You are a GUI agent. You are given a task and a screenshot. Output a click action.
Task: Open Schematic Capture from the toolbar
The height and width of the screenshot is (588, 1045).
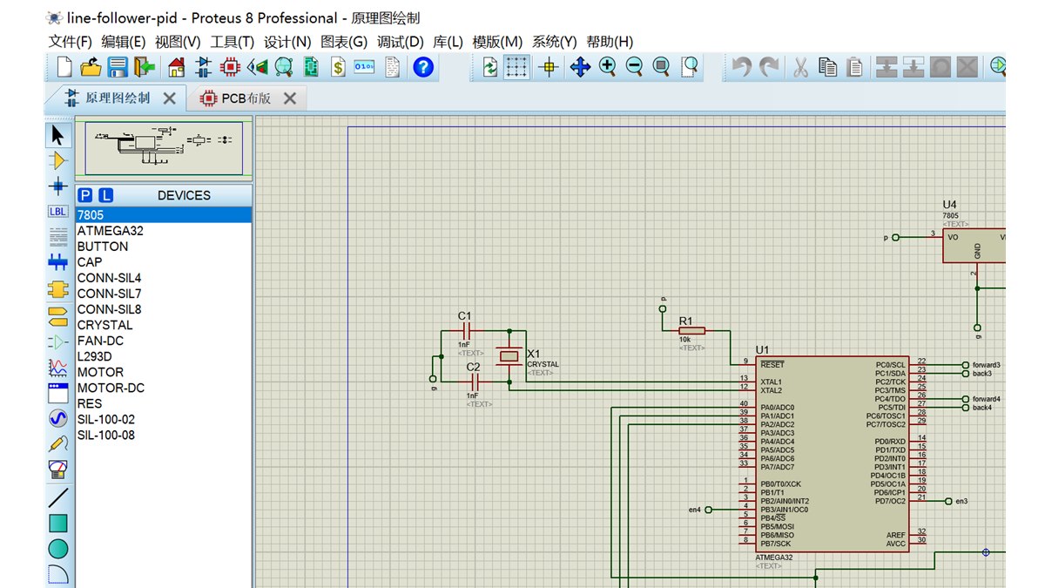click(x=204, y=67)
